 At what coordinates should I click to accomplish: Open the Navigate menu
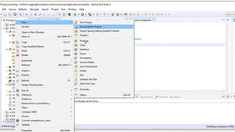click(x=34, y=9)
